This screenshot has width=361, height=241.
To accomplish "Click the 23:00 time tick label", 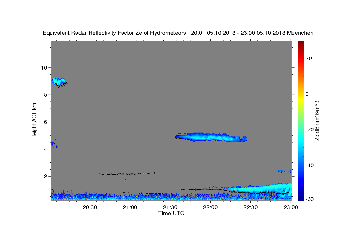I will pyautogui.click(x=291, y=207).
